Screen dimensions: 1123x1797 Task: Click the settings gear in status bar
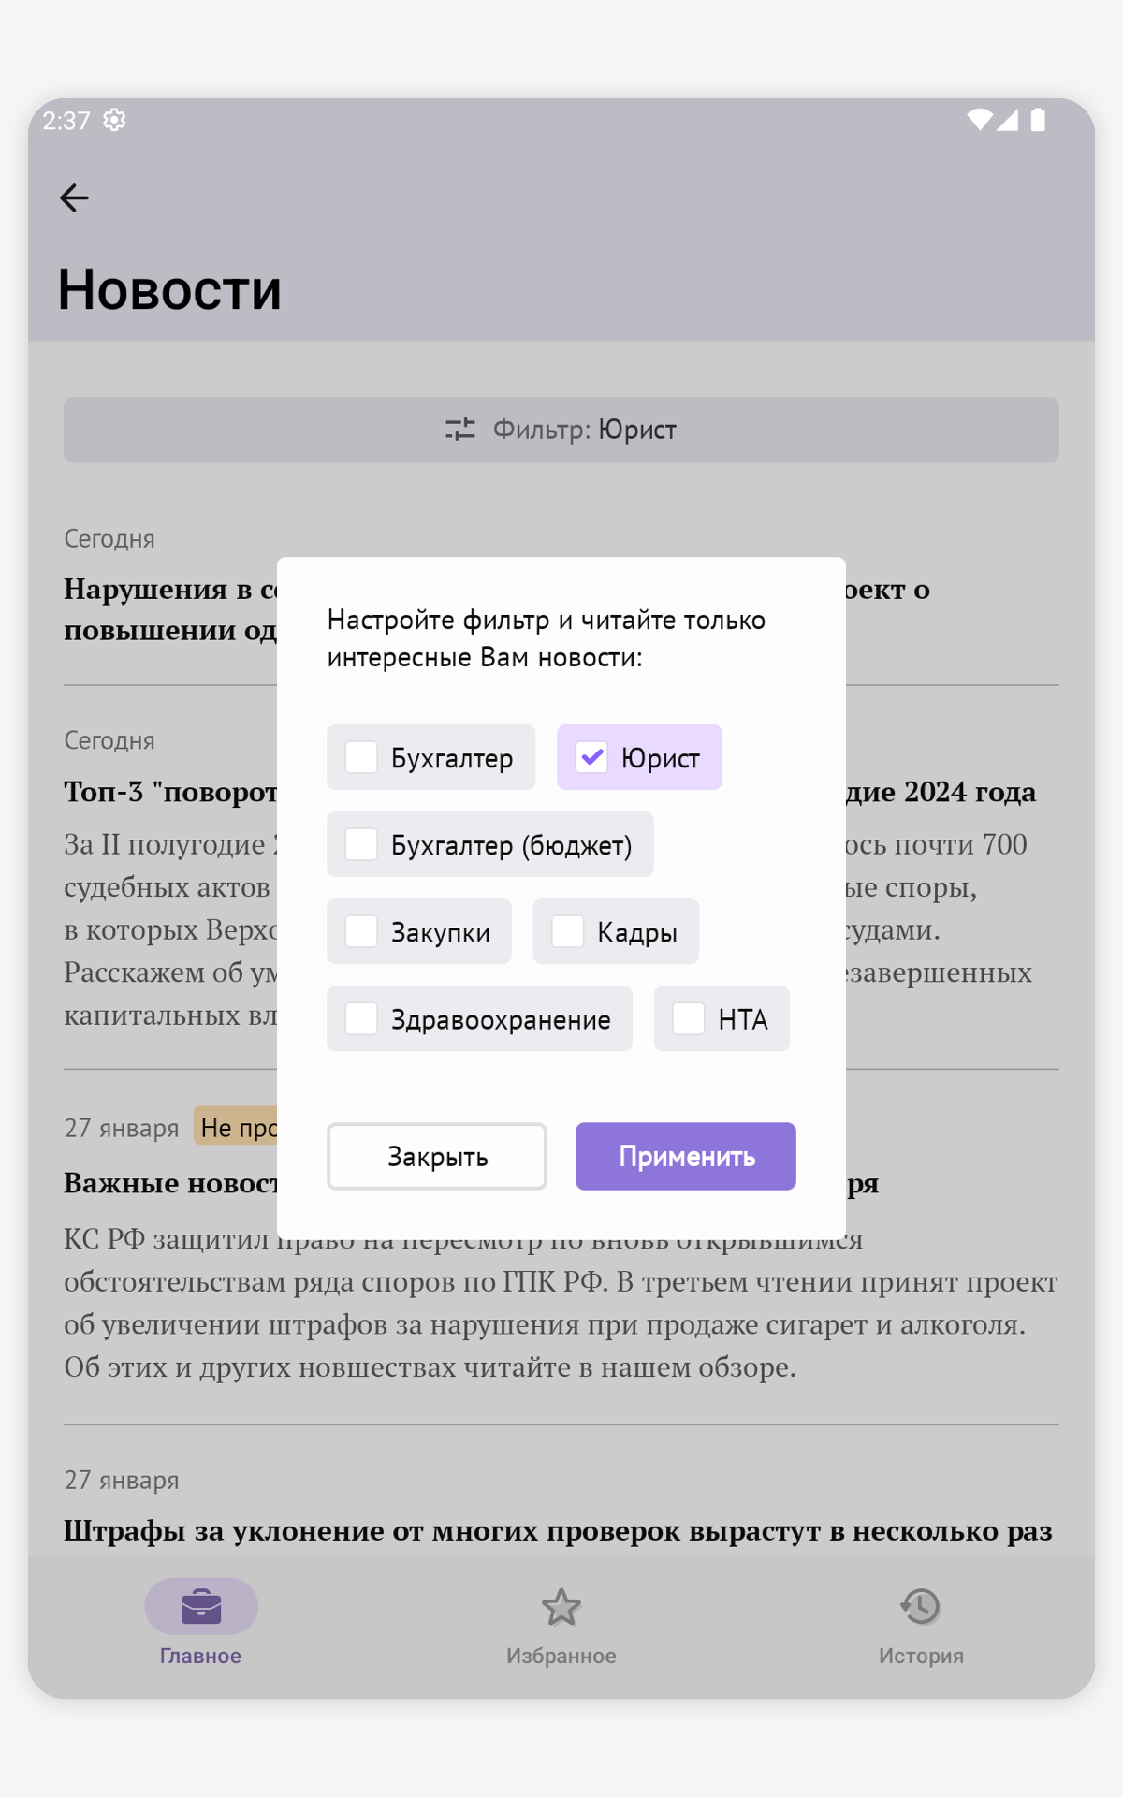pos(114,120)
